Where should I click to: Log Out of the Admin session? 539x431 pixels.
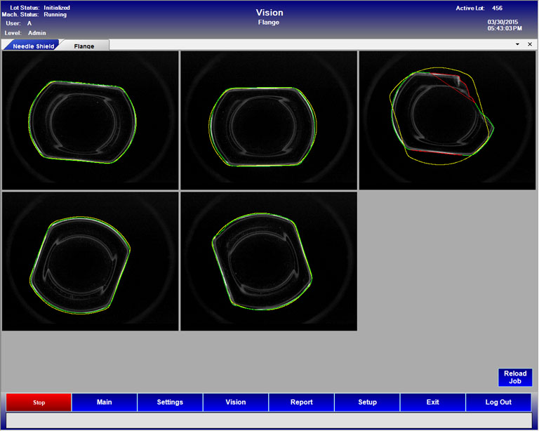(498, 402)
